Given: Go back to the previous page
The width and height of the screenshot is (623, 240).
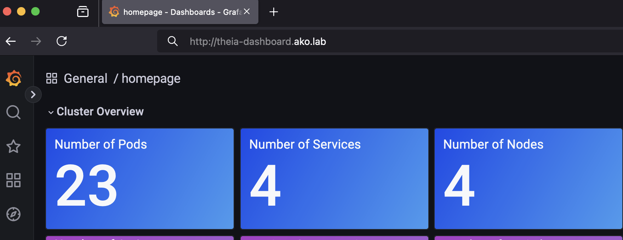Looking at the screenshot, I should pos(11,41).
